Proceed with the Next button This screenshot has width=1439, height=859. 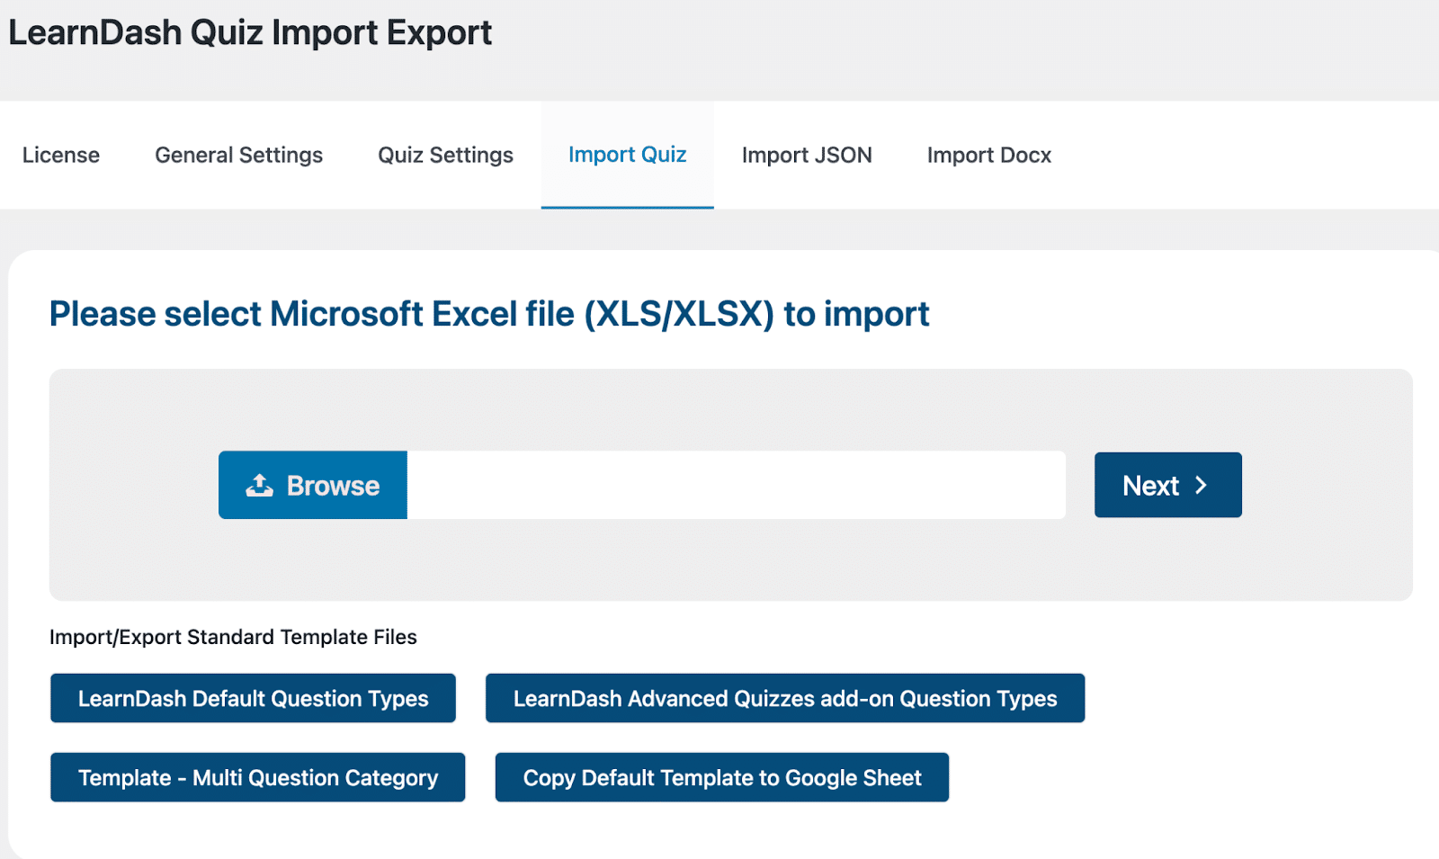point(1167,485)
